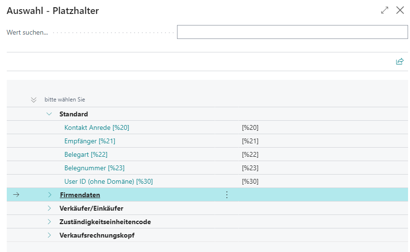Click the Verkäufer/Einkäufer row label
This screenshot has height=252, width=410.
point(91,209)
